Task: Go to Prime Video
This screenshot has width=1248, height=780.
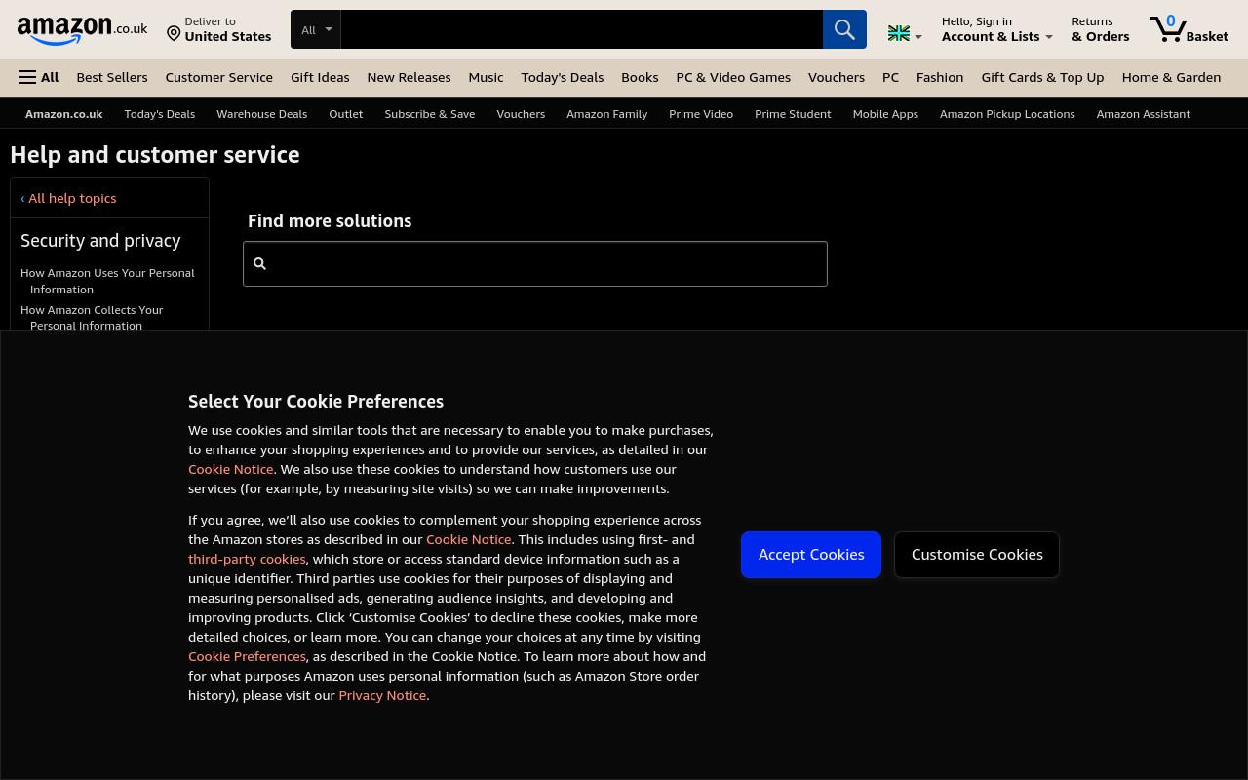Action: point(701,114)
